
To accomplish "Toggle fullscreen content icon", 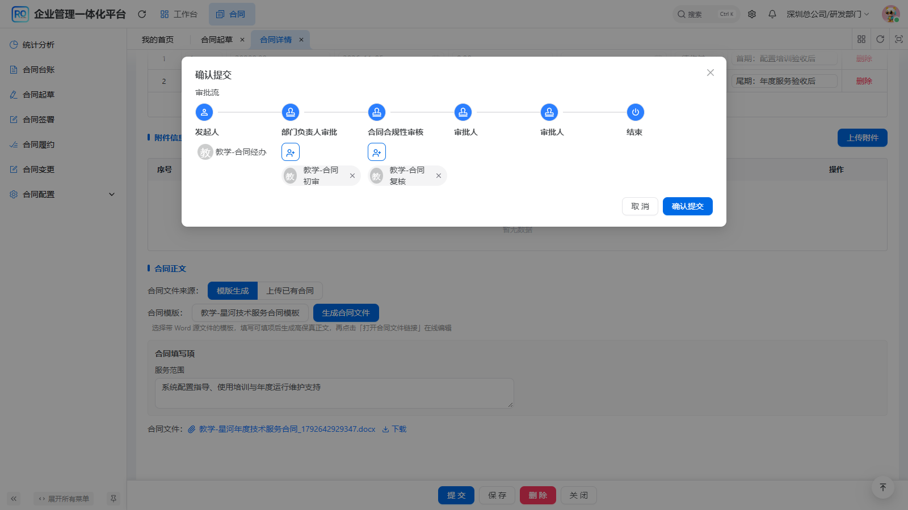I will (899, 39).
